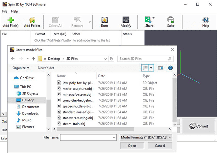
Task: Click the 3D object icon of low-poly-fox
Action: coord(59,83)
